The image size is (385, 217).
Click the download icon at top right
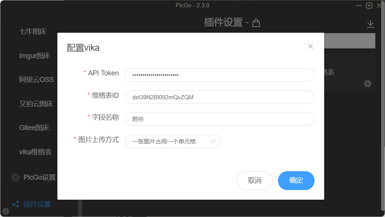tap(370, 24)
